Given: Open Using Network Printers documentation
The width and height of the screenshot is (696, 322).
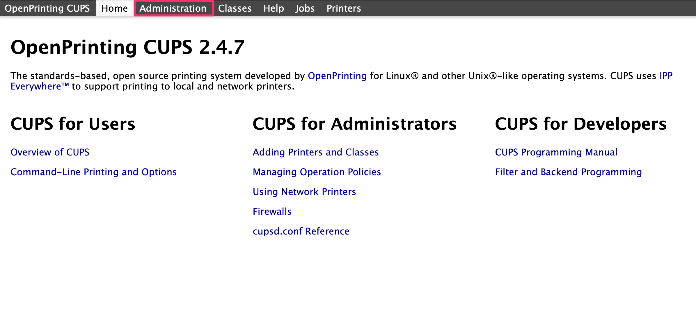Looking at the screenshot, I should [x=304, y=192].
